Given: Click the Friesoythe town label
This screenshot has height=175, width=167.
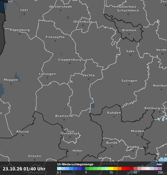Looking at the screenshot, I should (55, 37).
